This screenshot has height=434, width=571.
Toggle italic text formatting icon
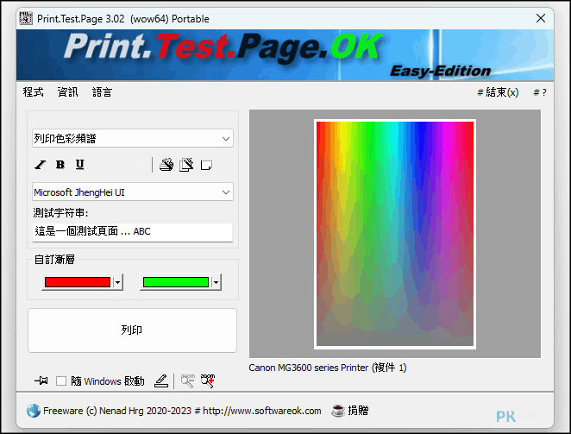[x=41, y=165]
